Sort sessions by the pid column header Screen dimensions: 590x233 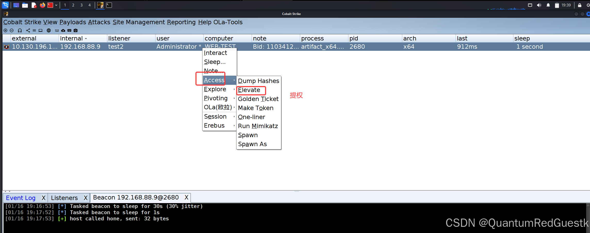[x=375, y=38]
